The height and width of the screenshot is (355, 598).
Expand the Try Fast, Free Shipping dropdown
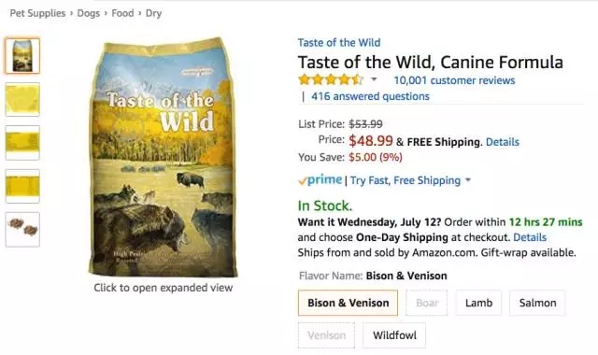tap(468, 180)
